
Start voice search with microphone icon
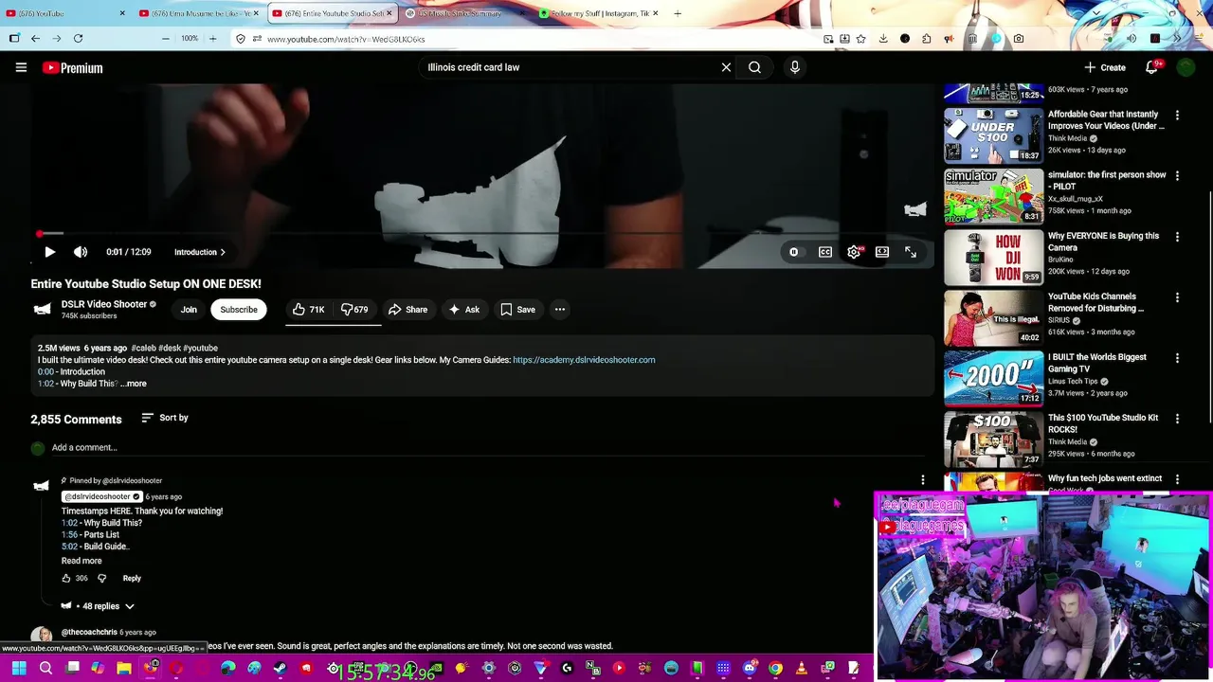click(x=795, y=67)
